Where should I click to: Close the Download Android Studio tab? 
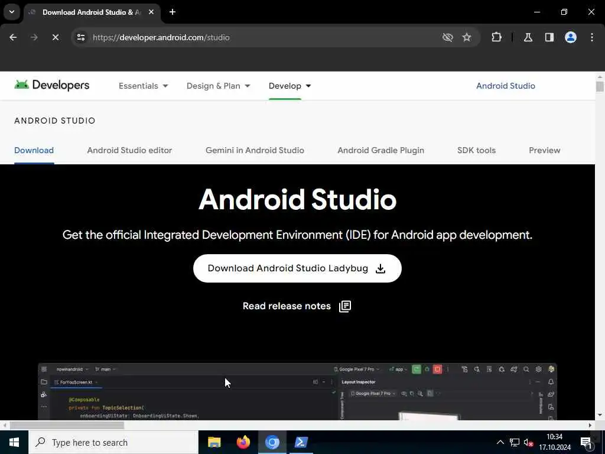tap(151, 12)
